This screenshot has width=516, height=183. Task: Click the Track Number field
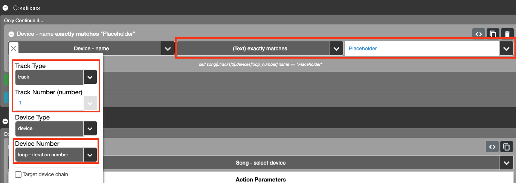click(49, 103)
